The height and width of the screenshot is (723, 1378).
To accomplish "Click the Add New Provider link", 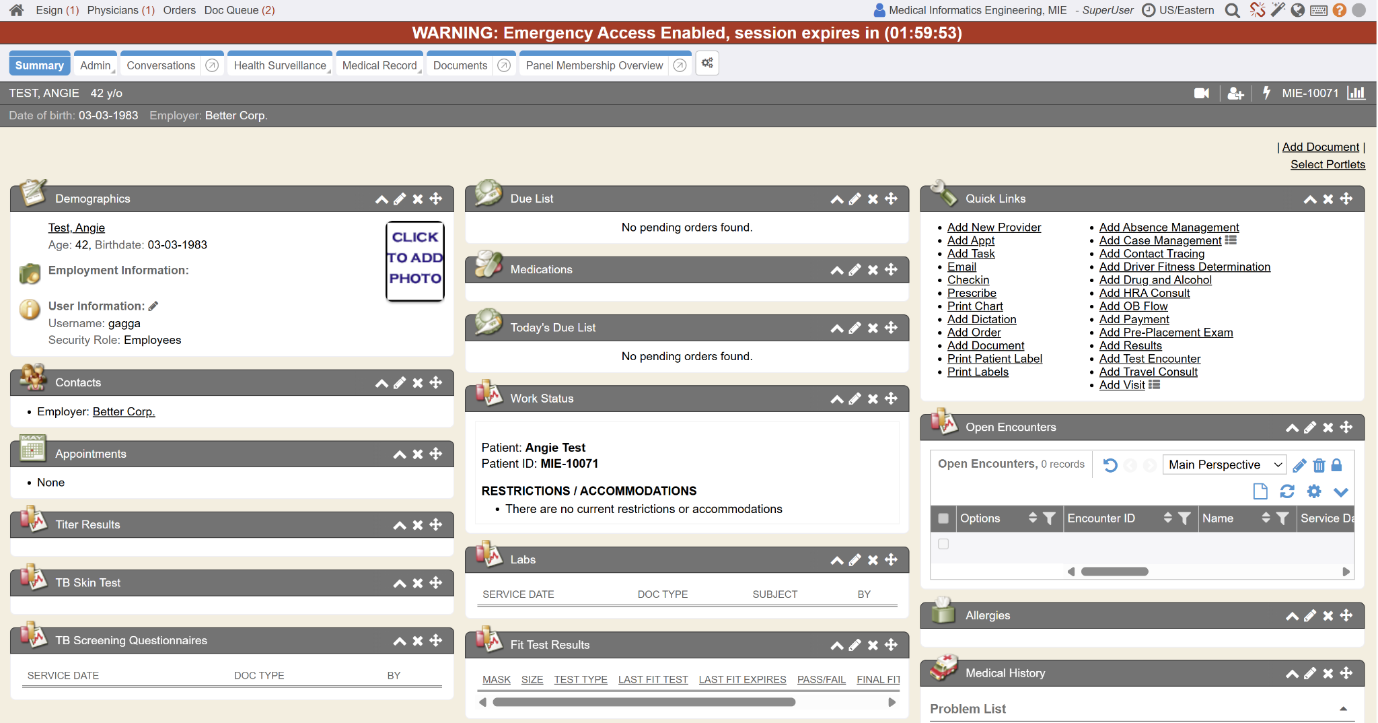I will tap(994, 228).
